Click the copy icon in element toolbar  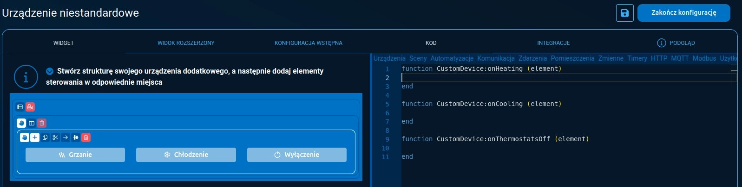[45, 137]
